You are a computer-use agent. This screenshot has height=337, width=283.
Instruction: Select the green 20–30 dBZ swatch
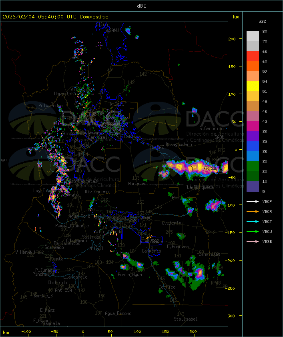tap(253, 166)
